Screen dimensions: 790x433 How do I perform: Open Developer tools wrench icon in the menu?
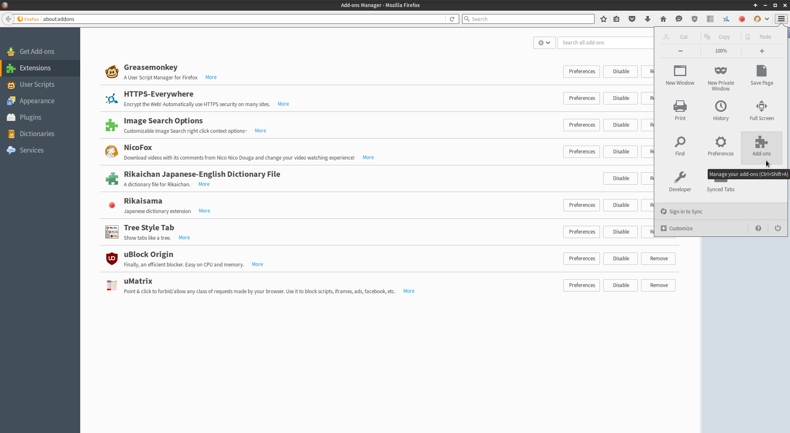pyautogui.click(x=680, y=181)
